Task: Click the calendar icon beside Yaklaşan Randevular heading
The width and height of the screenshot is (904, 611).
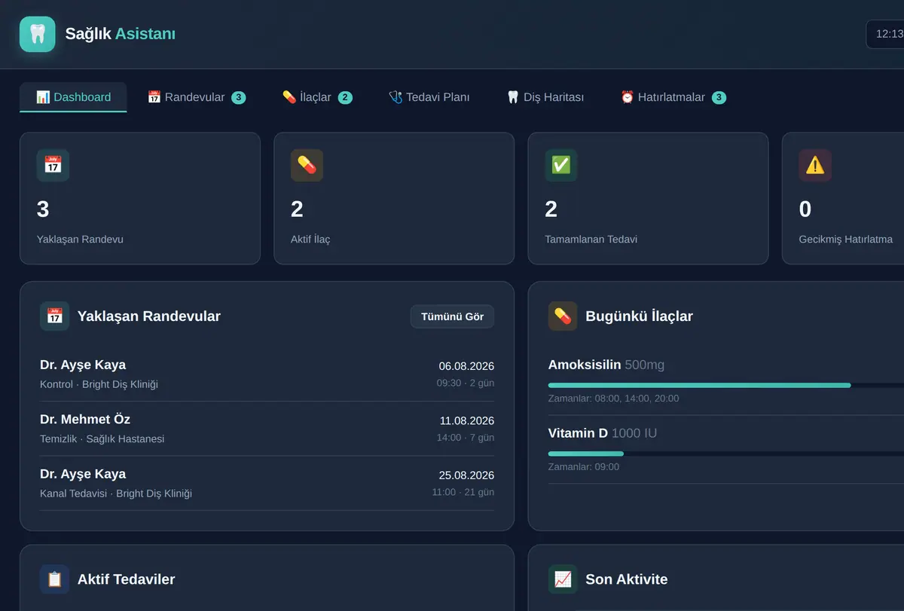Action: (54, 316)
